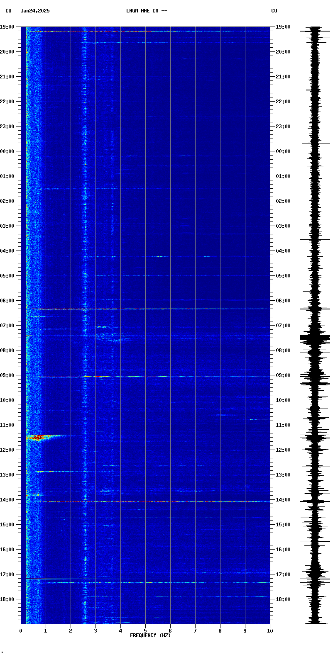Select the 00:00 marker on left time axis
333x657 pixels.
click(x=7, y=151)
